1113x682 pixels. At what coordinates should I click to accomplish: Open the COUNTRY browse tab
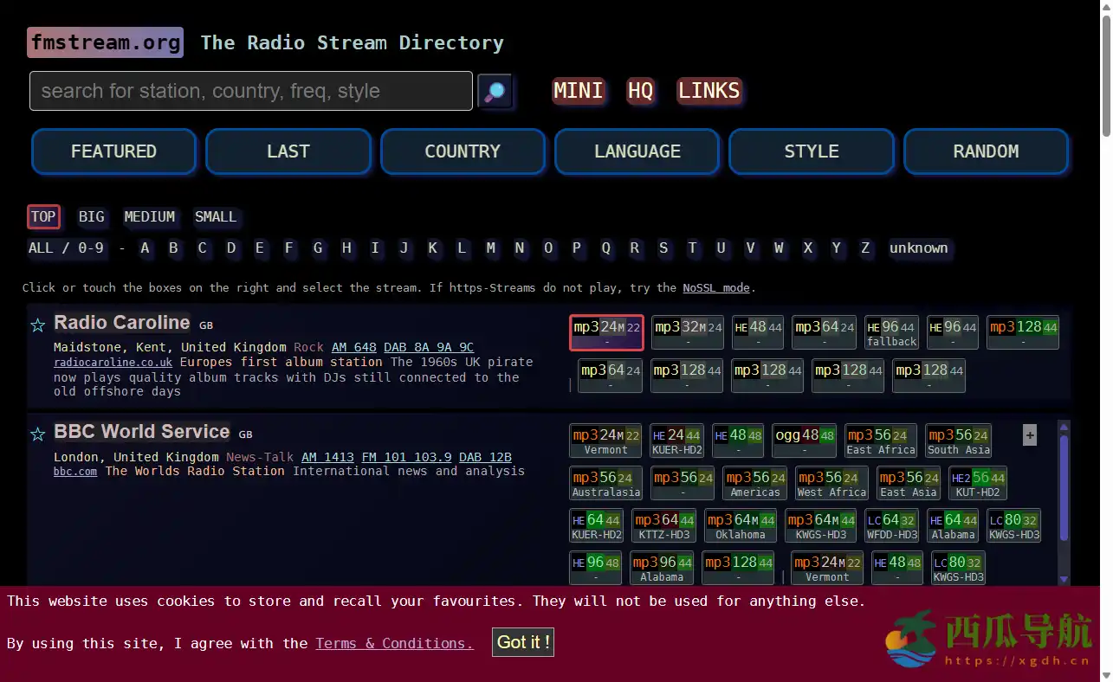click(463, 151)
